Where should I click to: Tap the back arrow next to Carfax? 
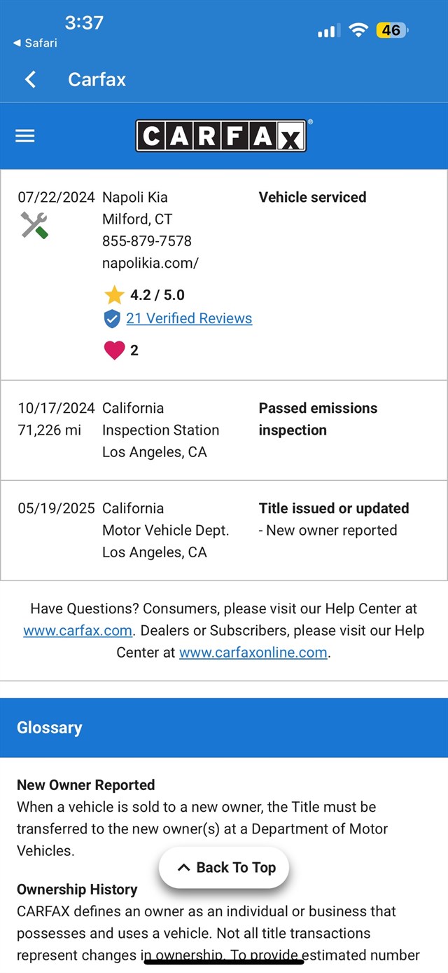click(30, 79)
